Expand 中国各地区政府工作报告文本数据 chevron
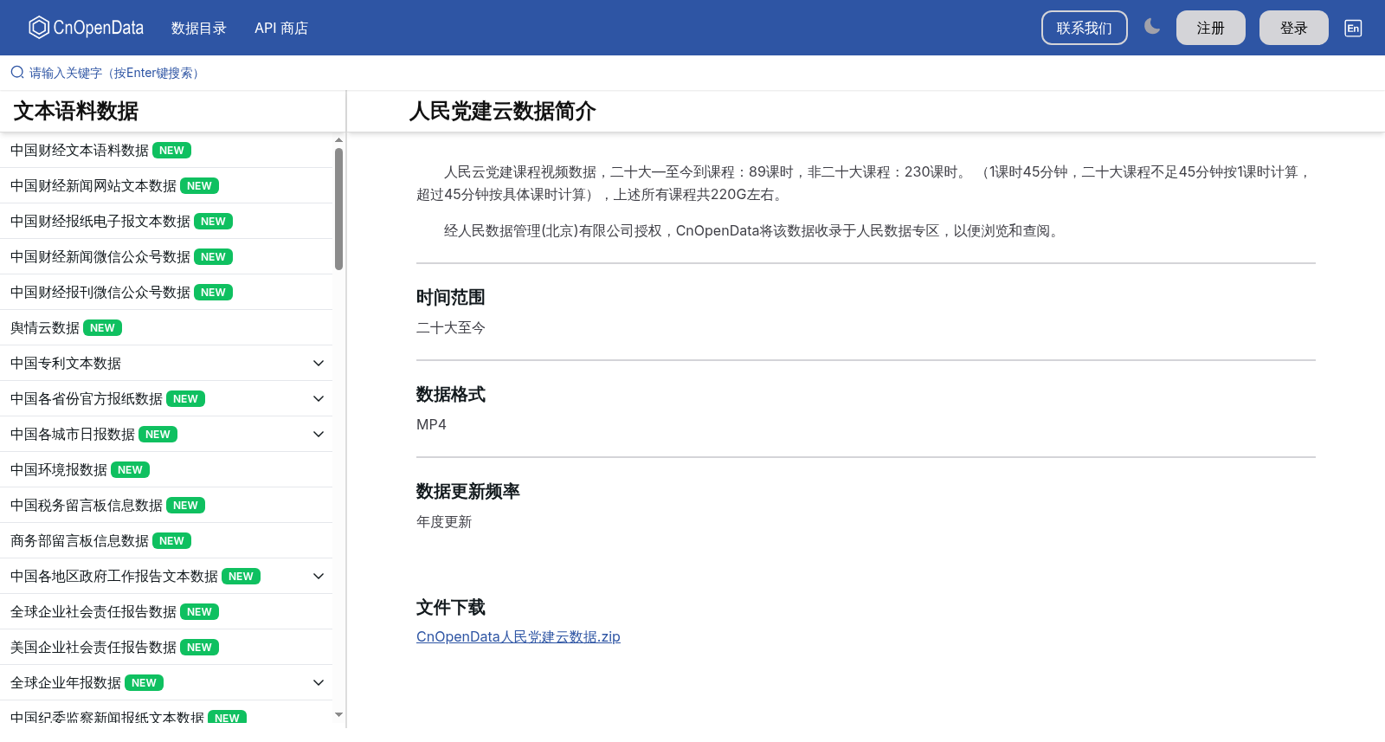This screenshot has width=1385, height=742. pos(319,576)
